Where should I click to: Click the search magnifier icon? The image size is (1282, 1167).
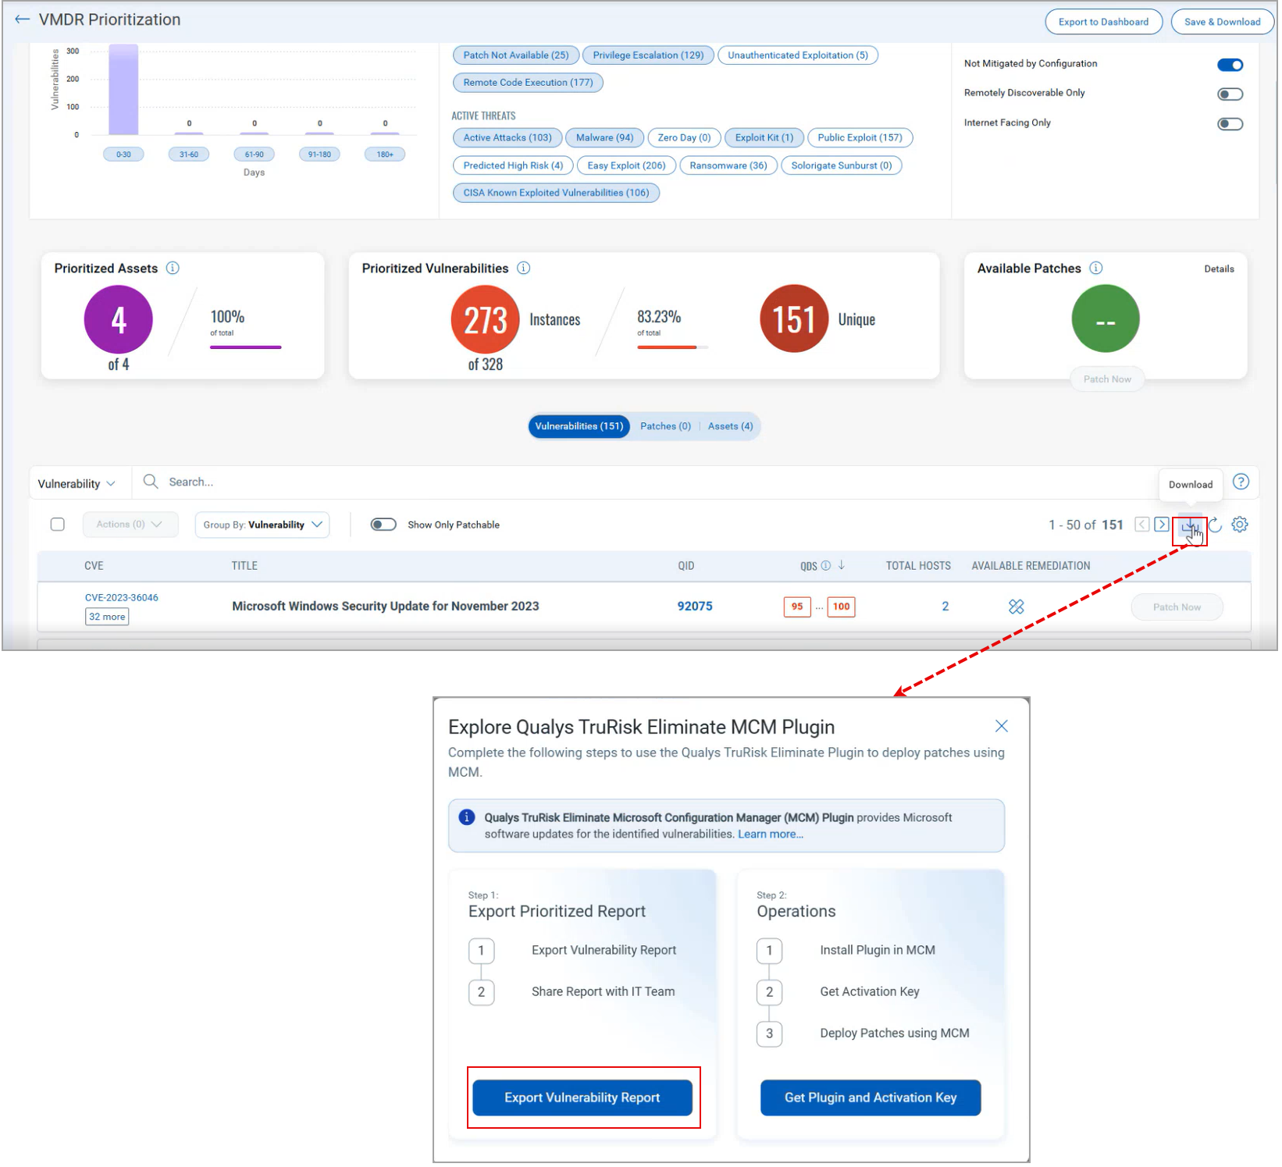click(151, 482)
